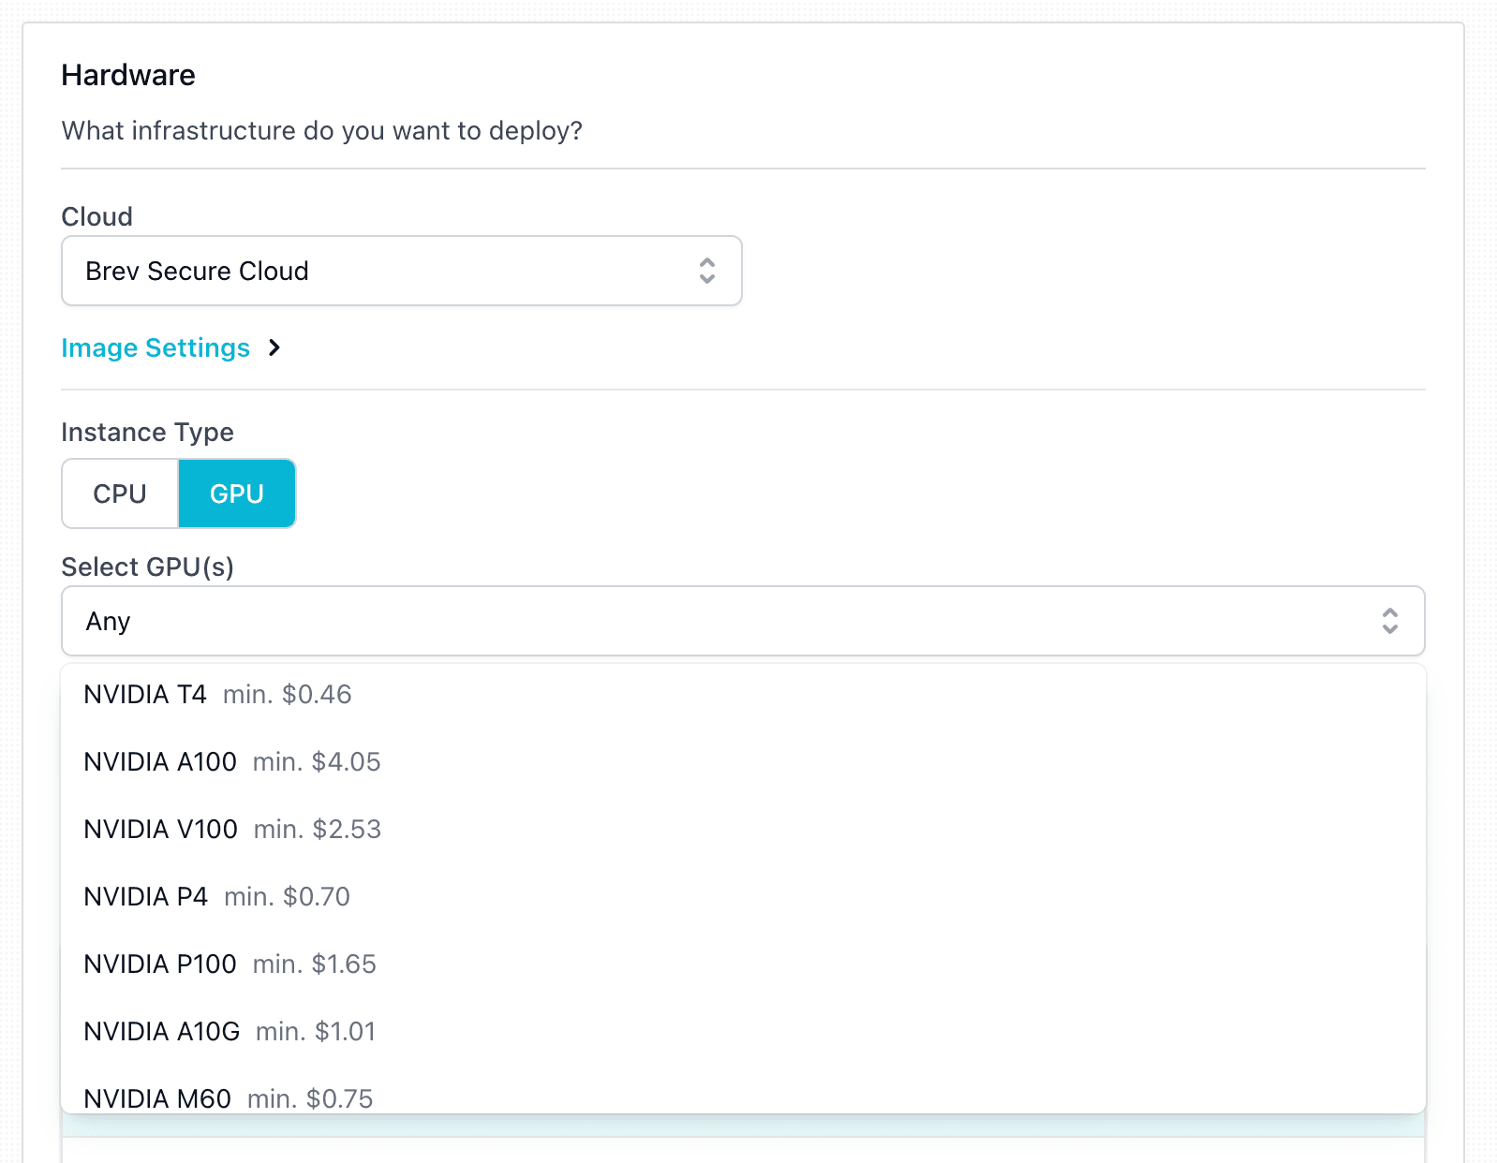Click the 'Select GPU(s)' field label

147,567
